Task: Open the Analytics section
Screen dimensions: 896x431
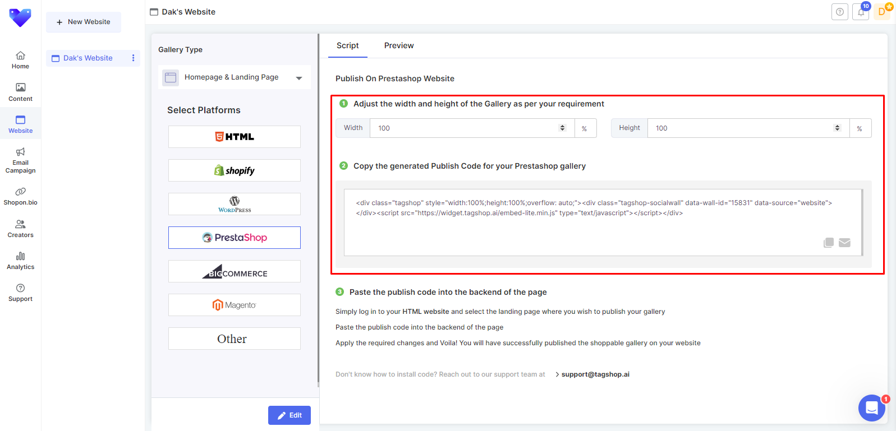Action: (x=20, y=261)
